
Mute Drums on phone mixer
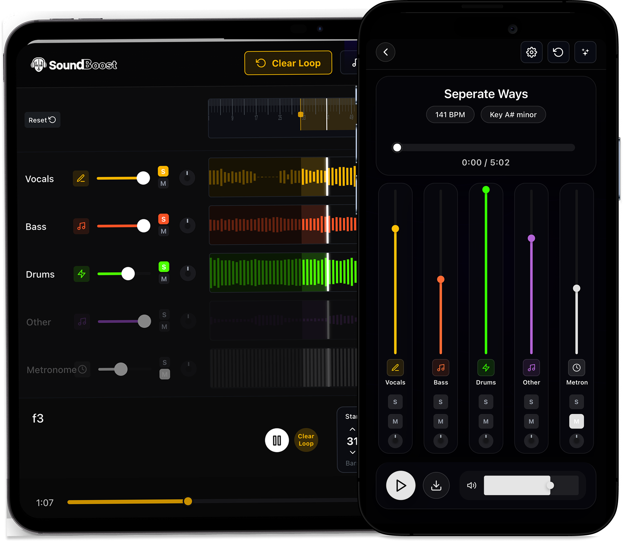coord(486,421)
